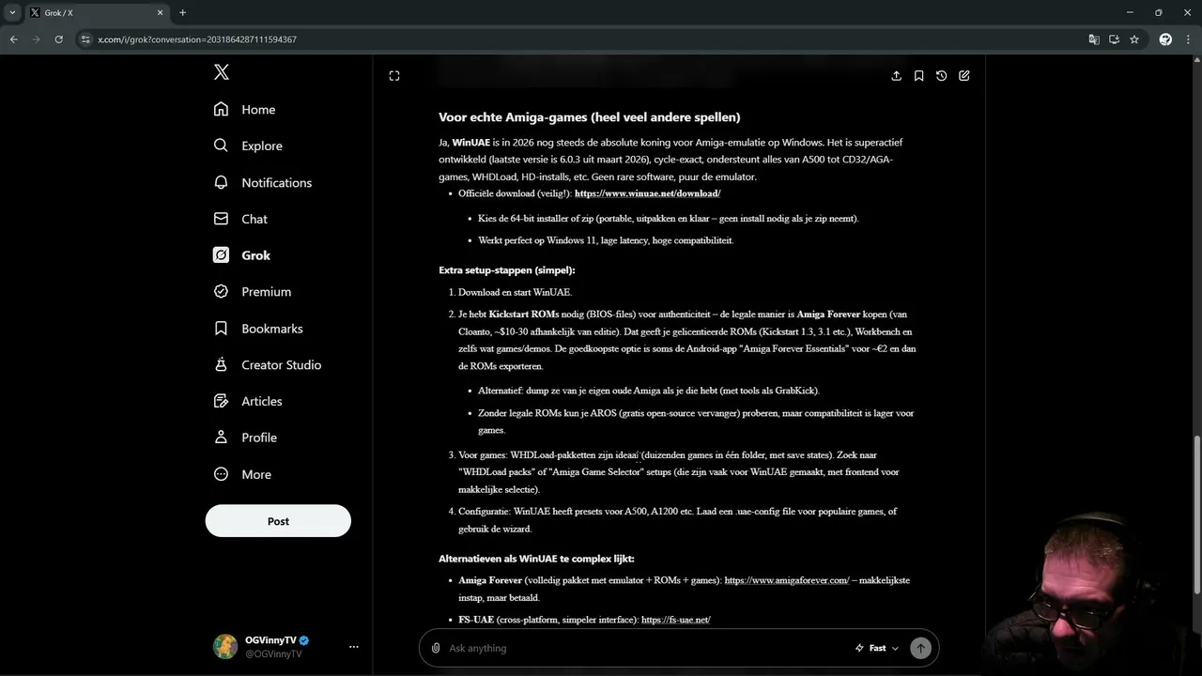Image resolution: width=1202 pixels, height=676 pixels.
Task: Click the Bookmarks ribbon icon in sidebar
Action: (x=221, y=329)
